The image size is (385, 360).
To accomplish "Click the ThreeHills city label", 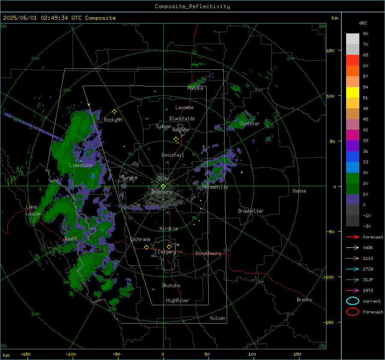I will [215, 187].
